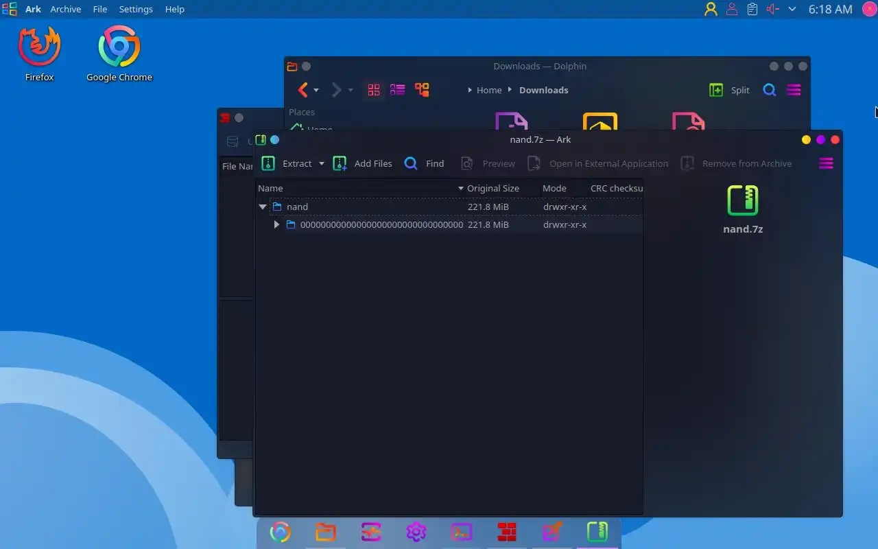The width and height of the screenshot is (878, 549).
Task: Sort by Original Size column header
Action: click(x=503, y=188)
